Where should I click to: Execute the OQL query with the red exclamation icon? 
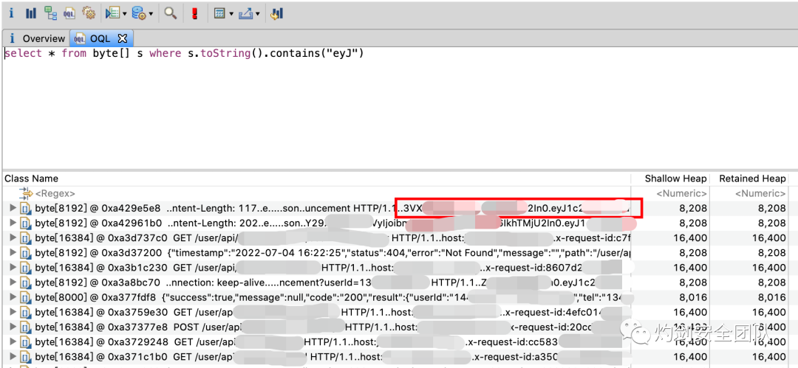tap(194, 14)
